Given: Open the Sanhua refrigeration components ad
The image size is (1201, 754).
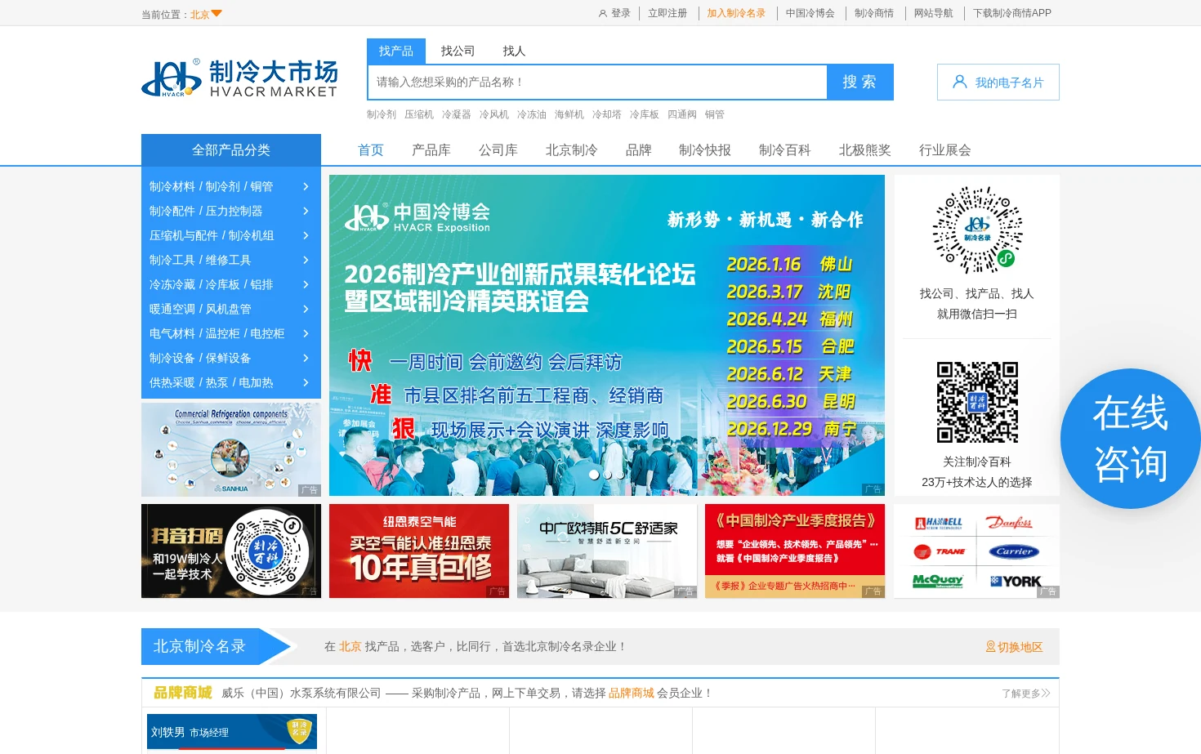Looking at the screenshot, I should click(x=231, y=450).
